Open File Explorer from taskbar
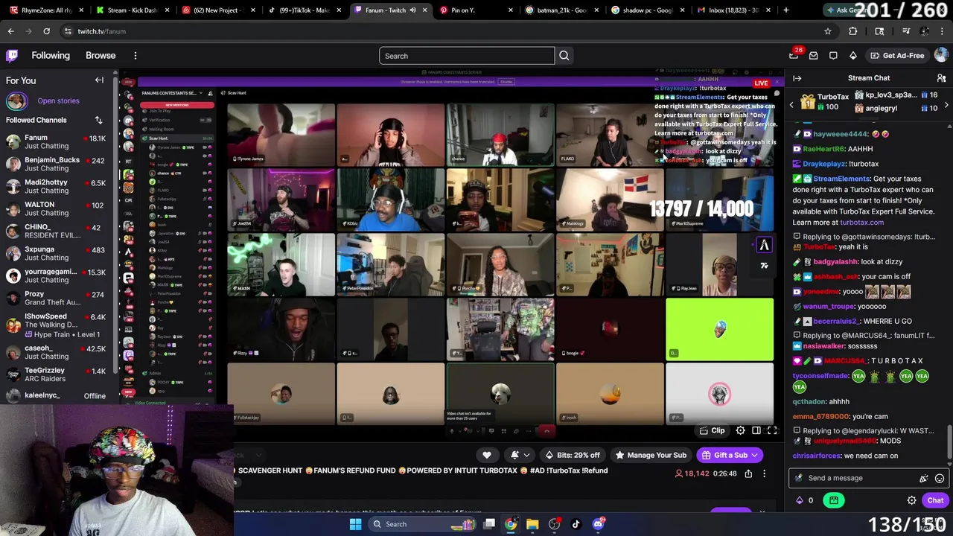This screenshot has width=953, height=536. click(532, 524)
